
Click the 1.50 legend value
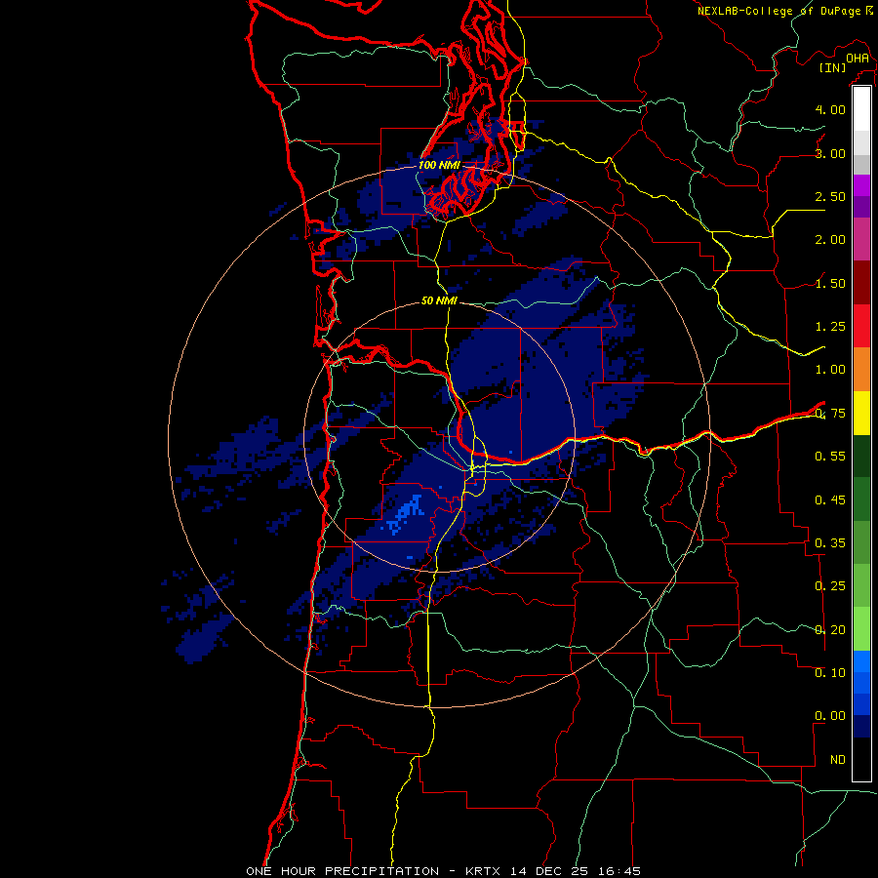click(x=830, y=283)
